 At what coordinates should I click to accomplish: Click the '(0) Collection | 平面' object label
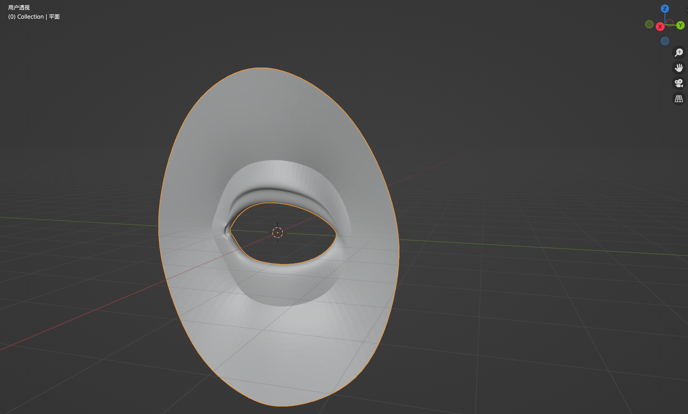click(34, 17)
